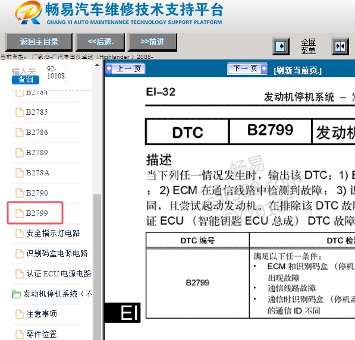Click the file icon beside 注意事项
This screenshot has height=340, width=355.
tap(20, 314)
